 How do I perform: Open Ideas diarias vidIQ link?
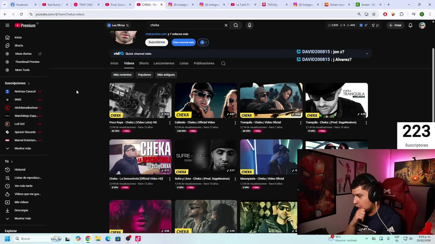pos(23,54)
